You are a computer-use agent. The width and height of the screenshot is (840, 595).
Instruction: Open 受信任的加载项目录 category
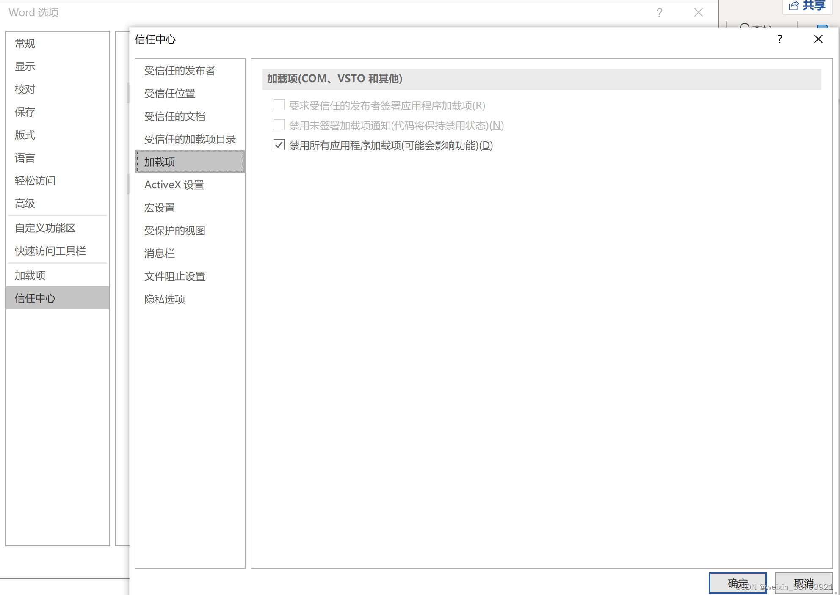tap(190, 139)
